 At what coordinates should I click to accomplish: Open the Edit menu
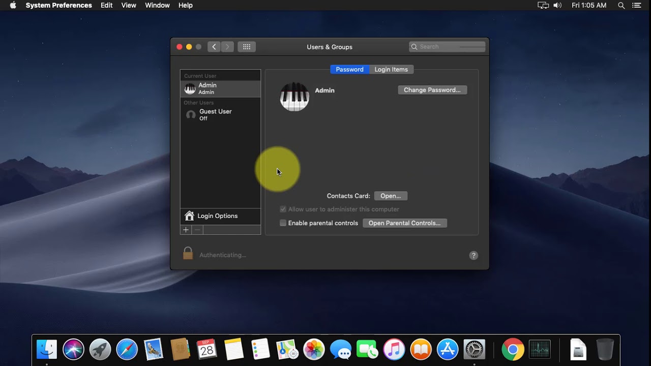pos(107,5)
